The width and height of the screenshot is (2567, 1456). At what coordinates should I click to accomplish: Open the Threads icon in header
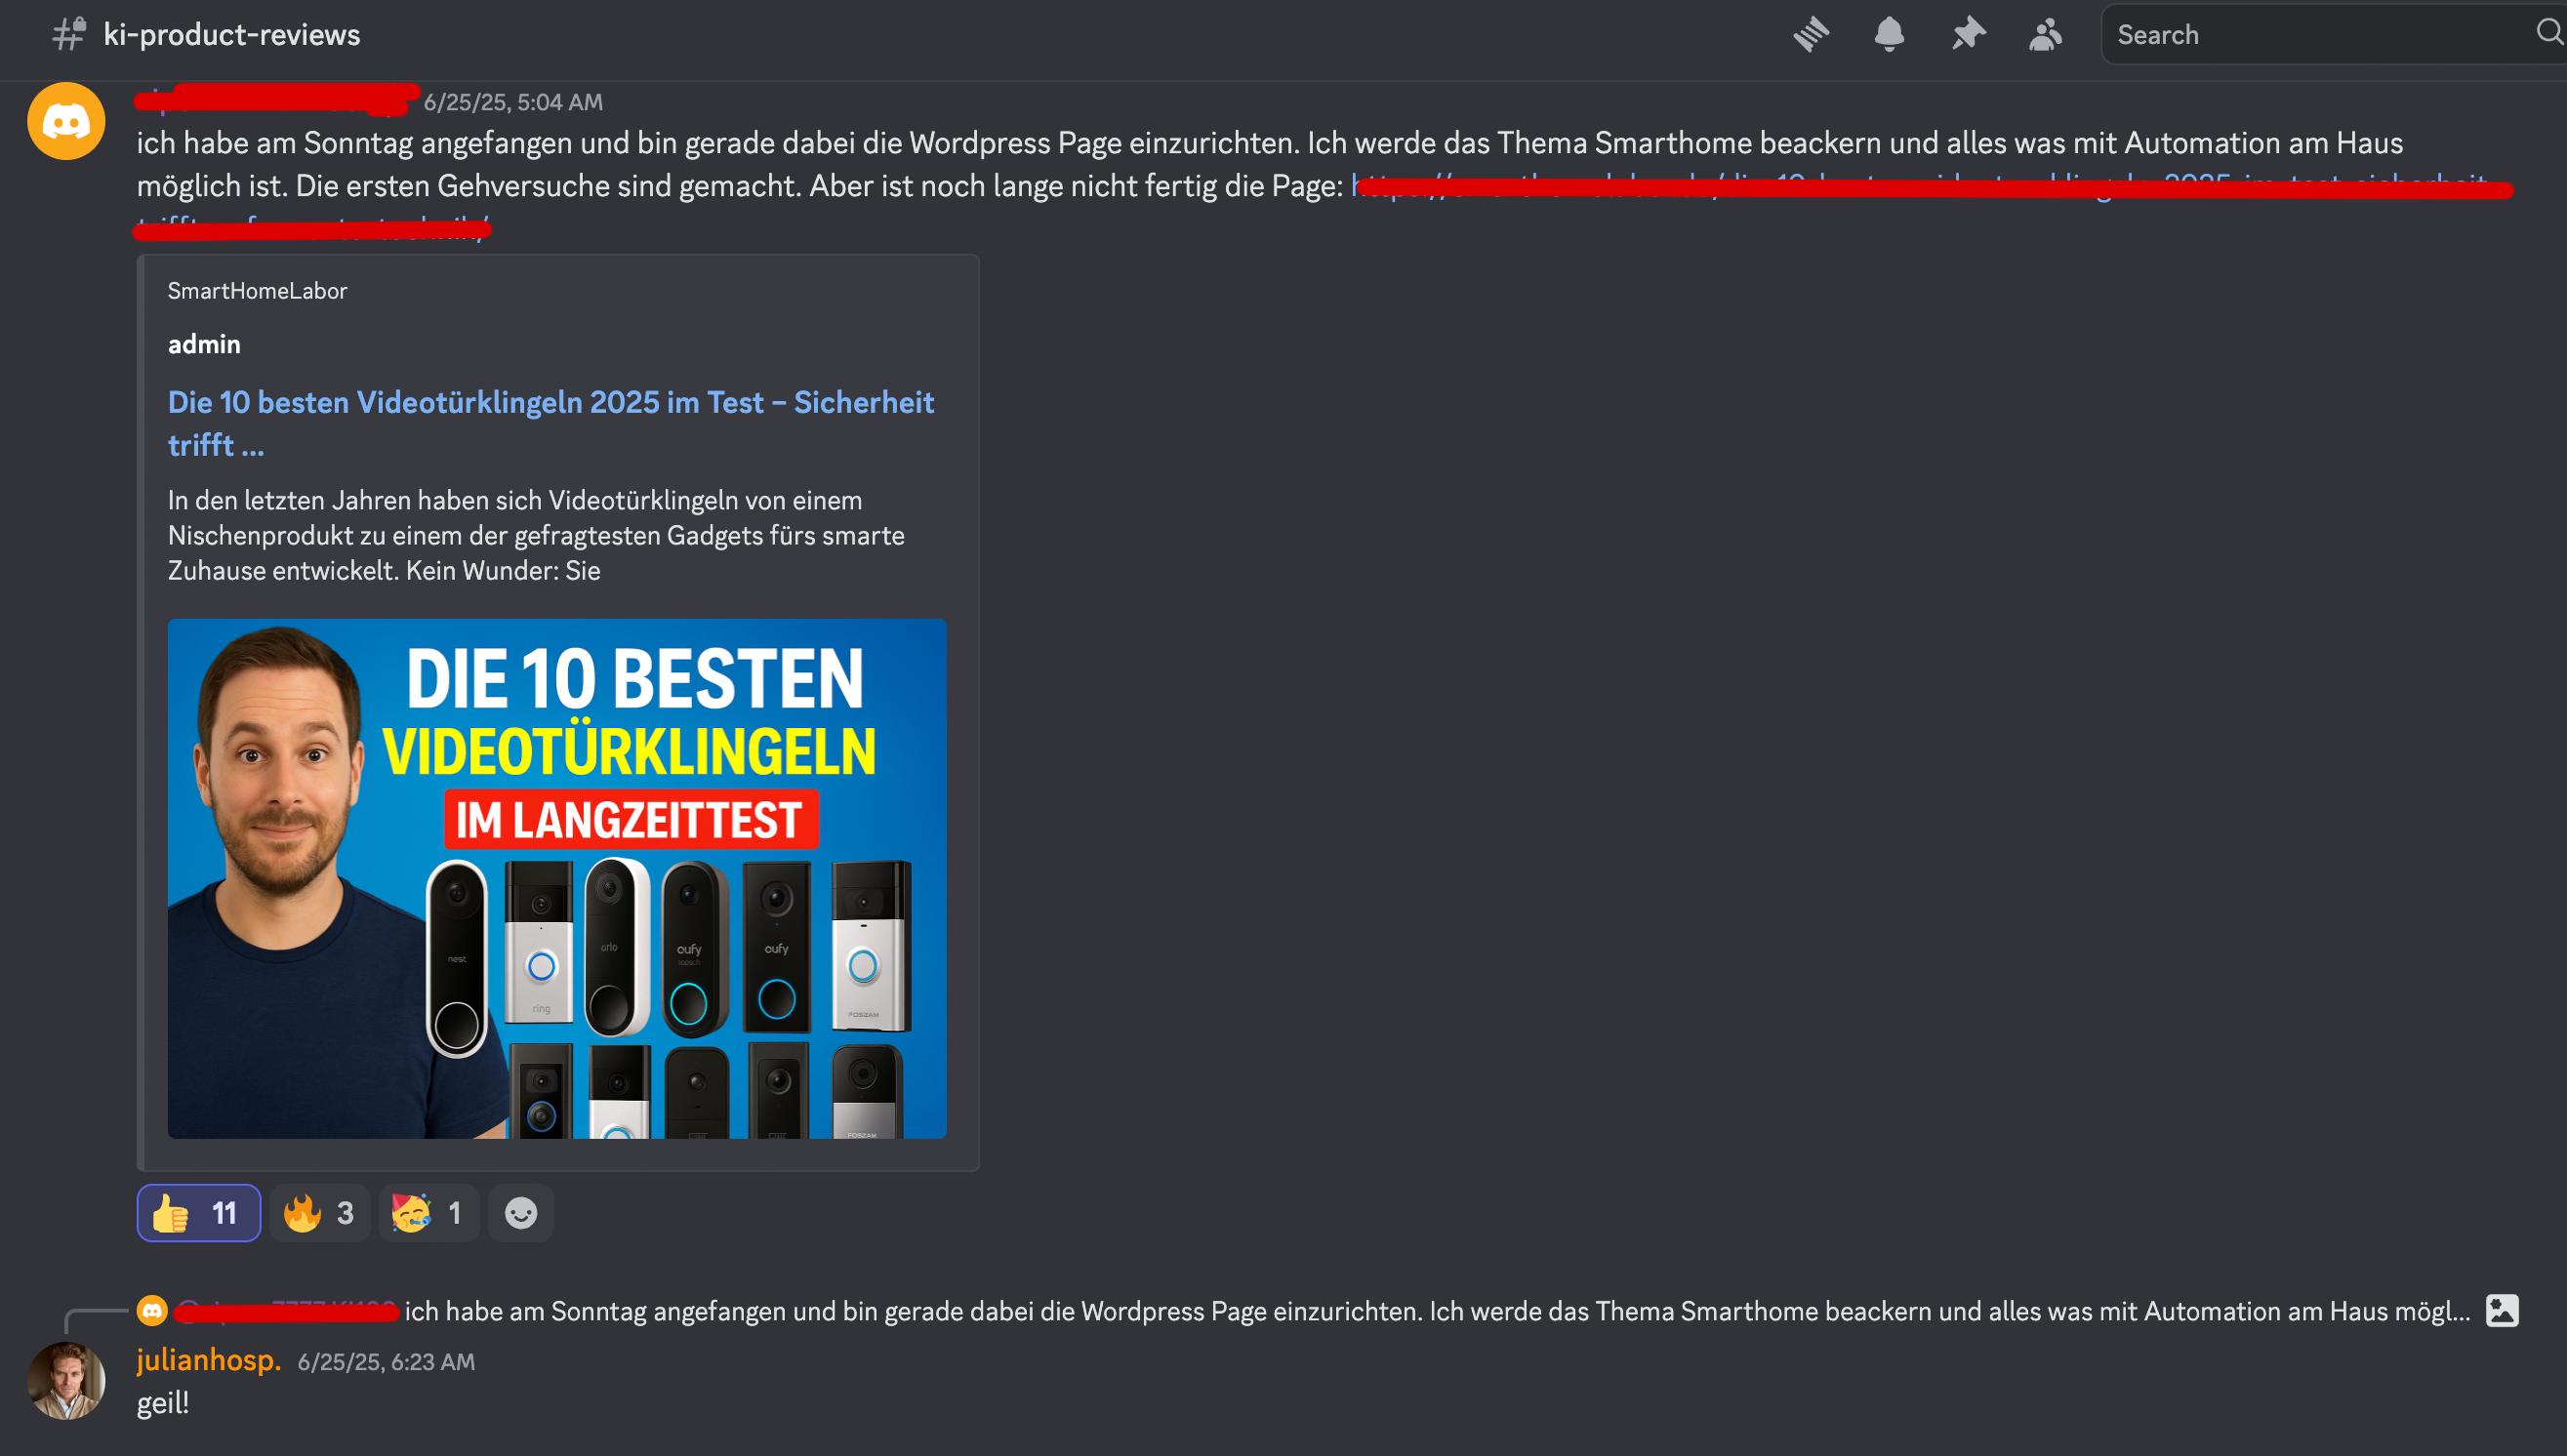[x=1811, y=35]
